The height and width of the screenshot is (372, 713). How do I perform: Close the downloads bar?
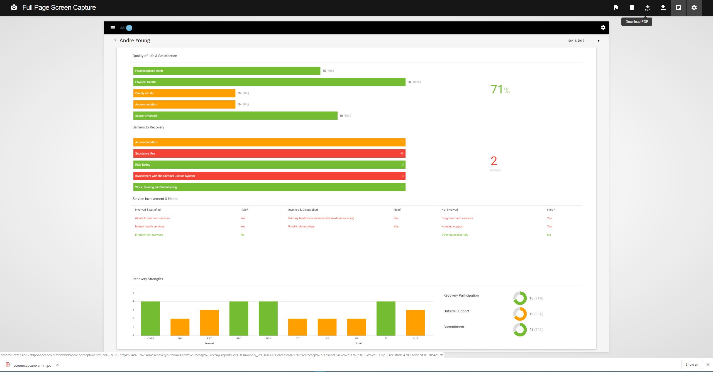coord(708,364)
